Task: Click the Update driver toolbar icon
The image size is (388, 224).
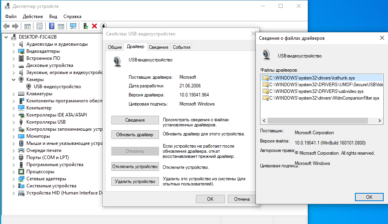Action: 85,26
